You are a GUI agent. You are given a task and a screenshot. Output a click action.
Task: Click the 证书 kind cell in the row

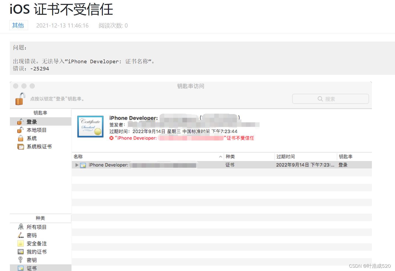click(230, 165)
